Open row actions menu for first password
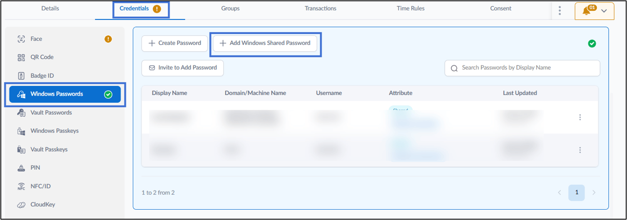 580,117
